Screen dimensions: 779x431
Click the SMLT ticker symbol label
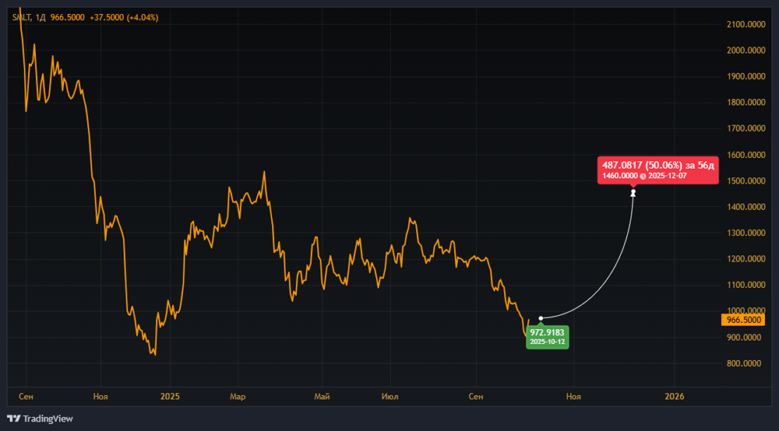click(x=21, y=17)
